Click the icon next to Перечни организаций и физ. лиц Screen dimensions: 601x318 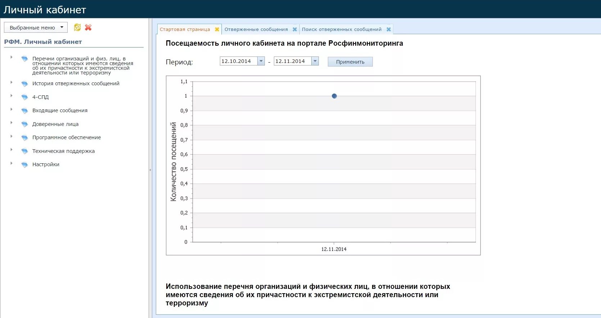coord(24,58)
